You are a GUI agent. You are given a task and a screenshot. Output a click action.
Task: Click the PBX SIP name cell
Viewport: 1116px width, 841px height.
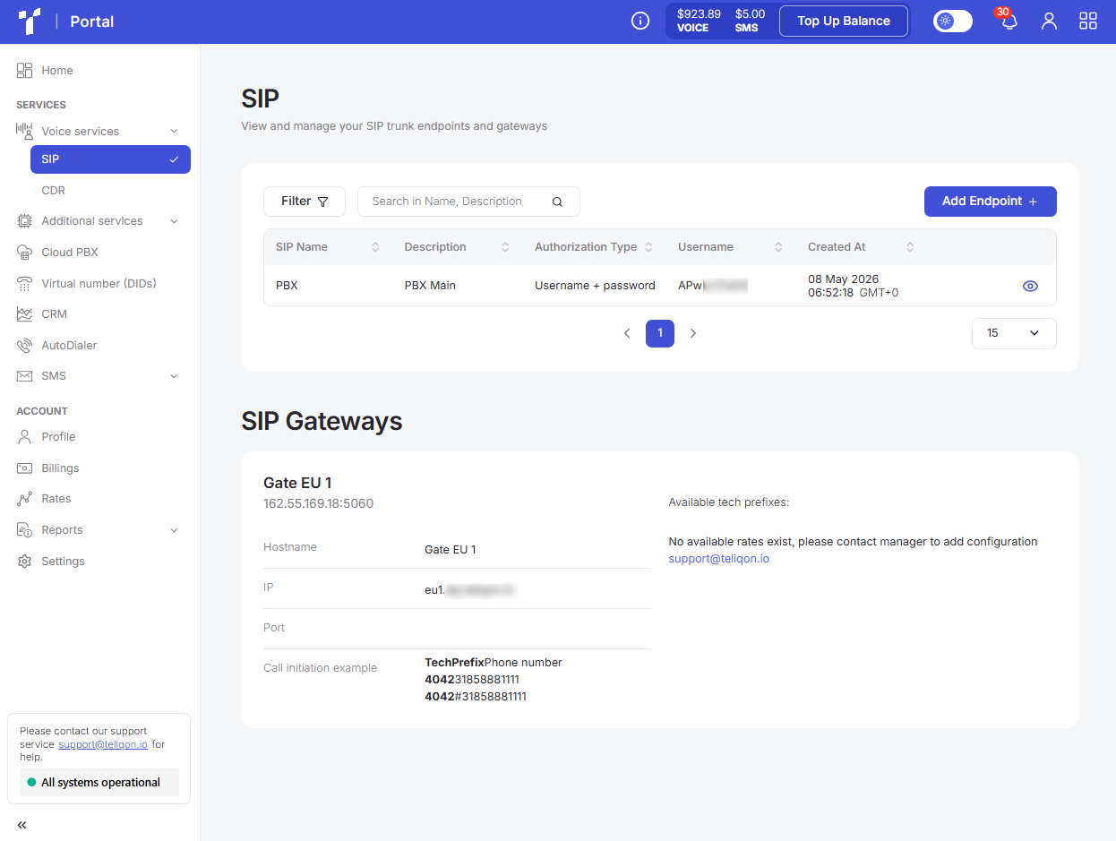(x=287, y=286)
